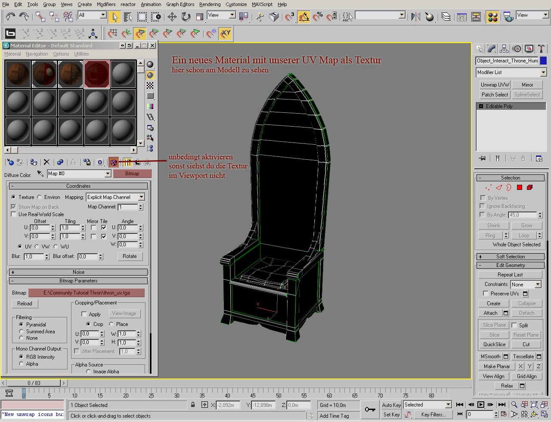This screenshot has height=422, width=551.
Task: Check the Apply cropping checkbox
Action: [x=84, y=314]
